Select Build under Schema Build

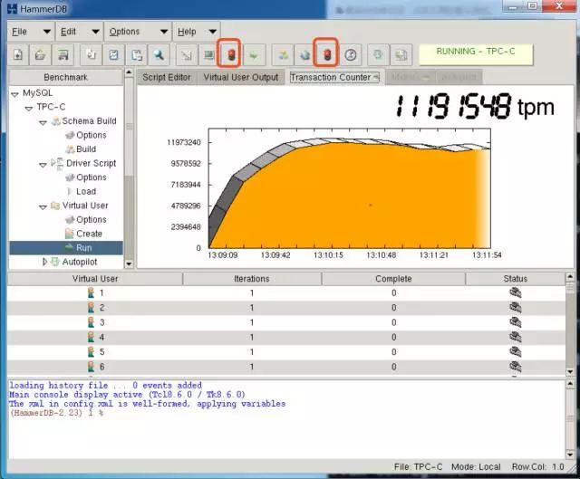(86, 149)
